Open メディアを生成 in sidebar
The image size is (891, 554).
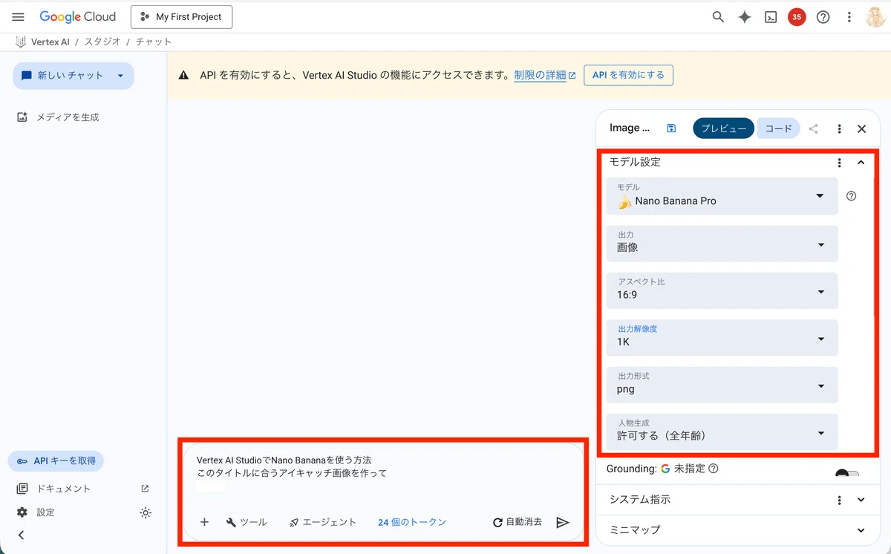(58, 117)
